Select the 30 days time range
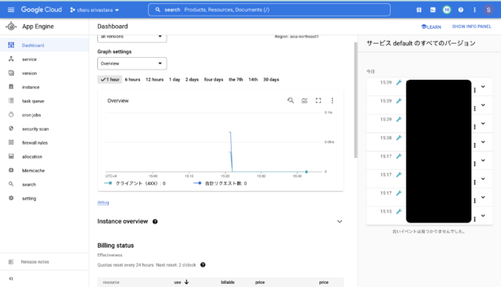 coord(271,80)
